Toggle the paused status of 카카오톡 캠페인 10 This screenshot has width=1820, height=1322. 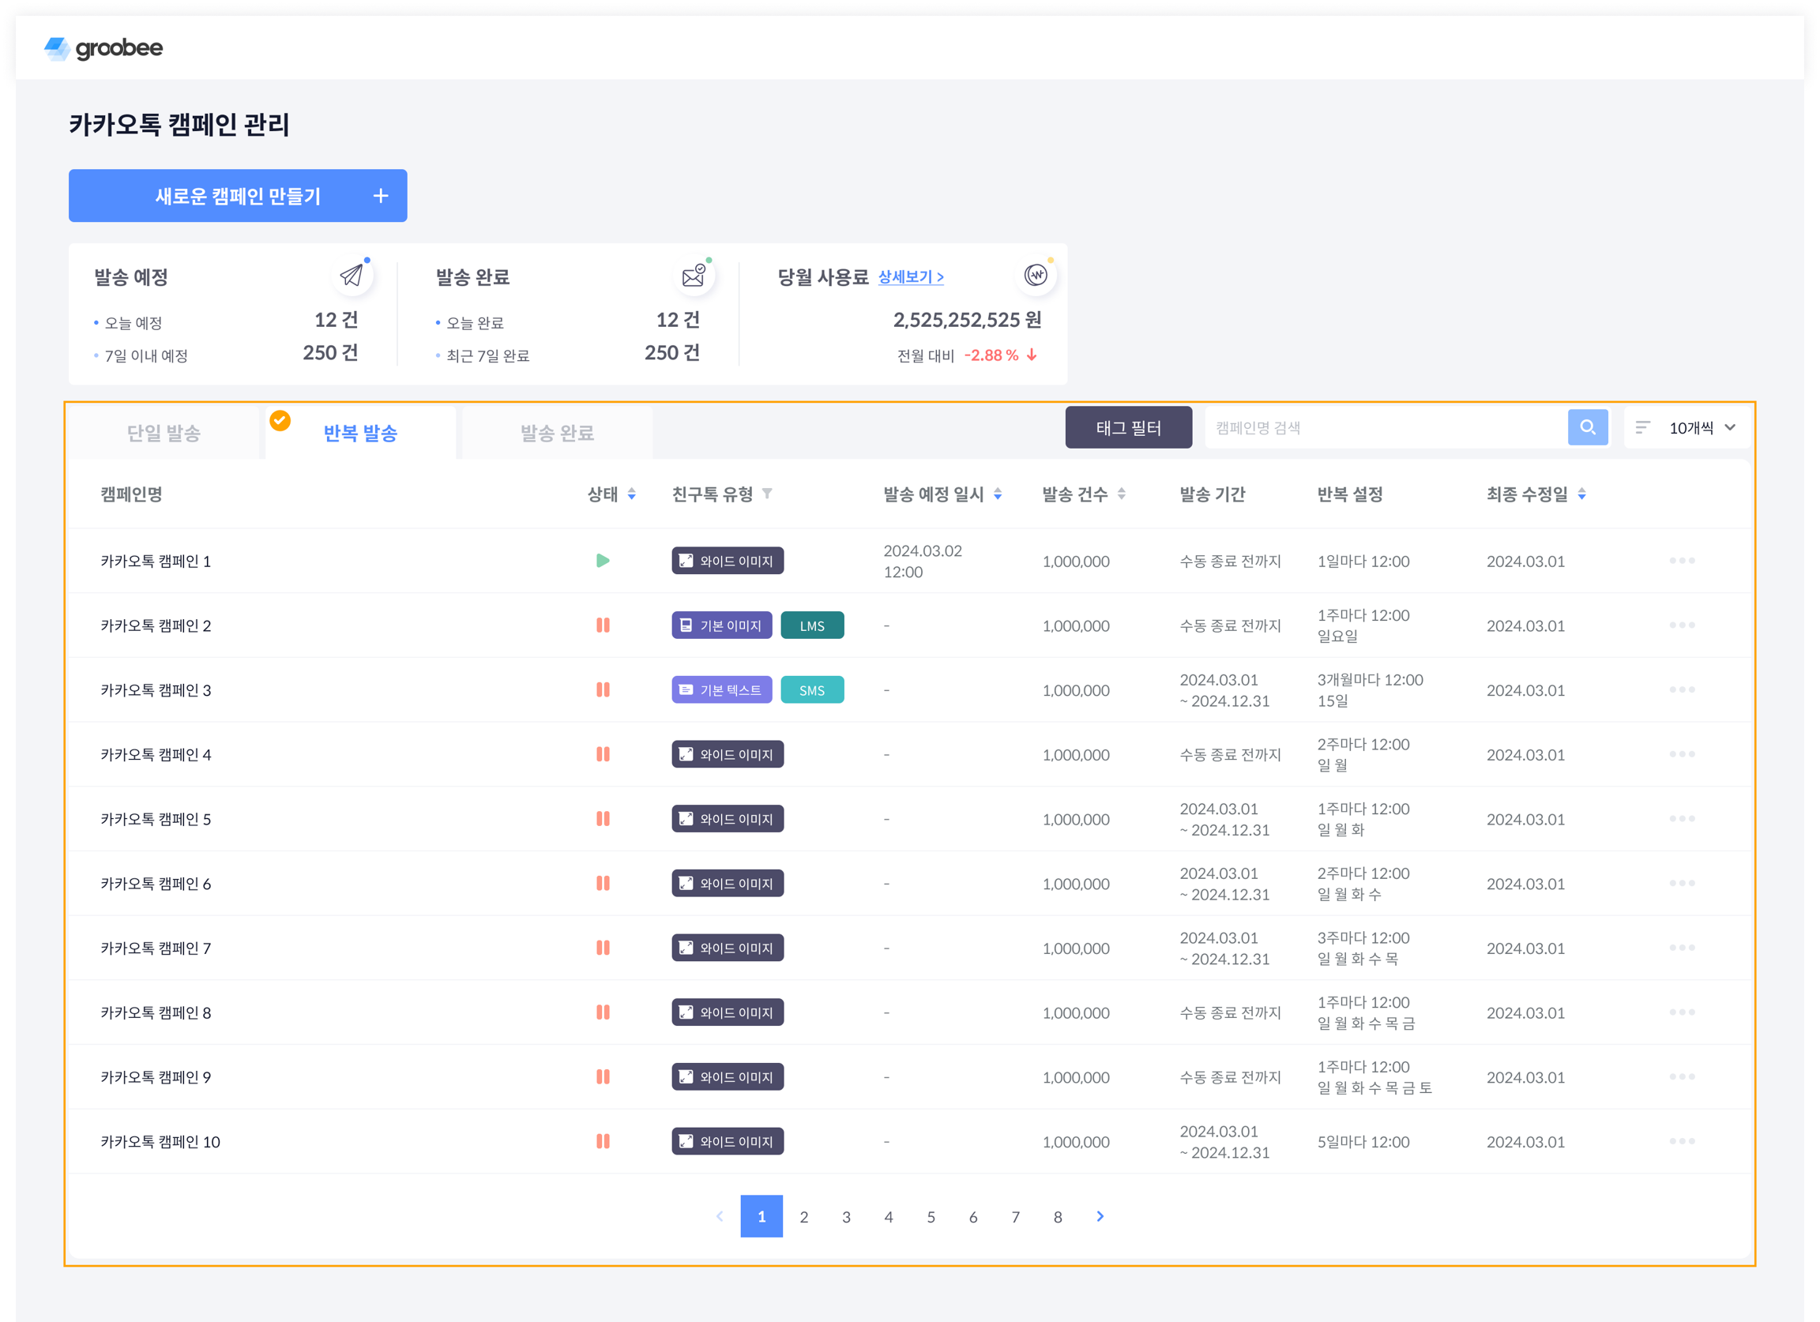[603, 1140]
